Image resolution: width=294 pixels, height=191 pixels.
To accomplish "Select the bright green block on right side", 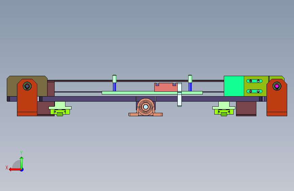I will pos(234,86).
